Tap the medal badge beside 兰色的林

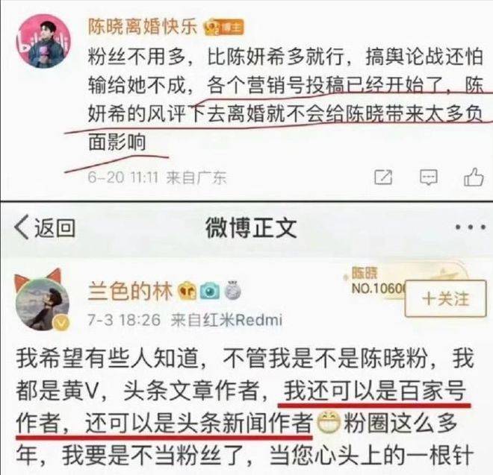pyautogui.click(x=232, y=290)
